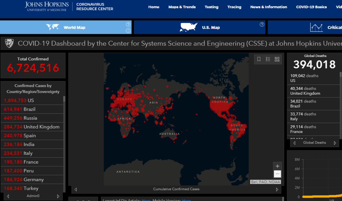Click the question mark help icon on World Map tab
This screenshot has height=201, width=342.
pyautogui.click(x=128, y=24)
